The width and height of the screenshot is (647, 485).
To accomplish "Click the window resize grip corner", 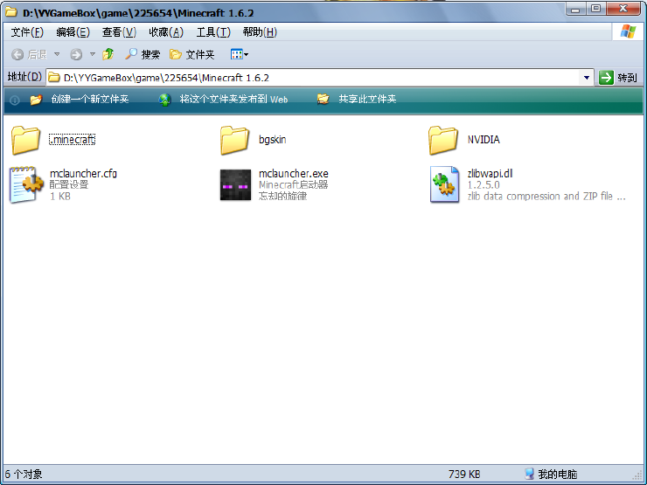I will (x=638, y=476).
